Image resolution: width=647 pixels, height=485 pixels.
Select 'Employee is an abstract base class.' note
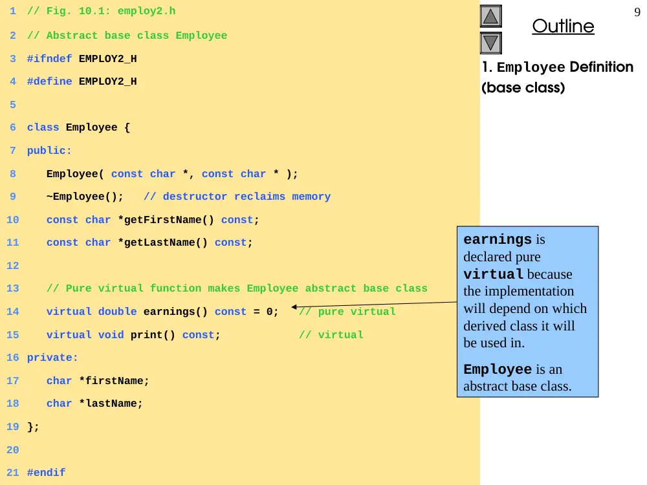[x=518, y=378]
